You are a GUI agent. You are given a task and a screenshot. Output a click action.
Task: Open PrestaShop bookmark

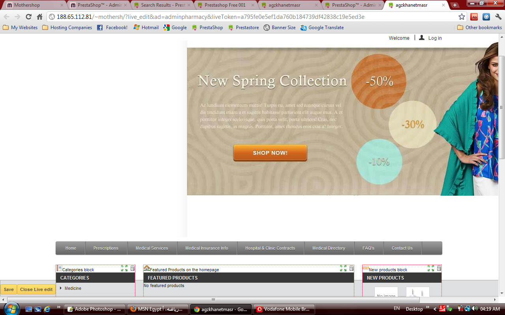point(207,28)
